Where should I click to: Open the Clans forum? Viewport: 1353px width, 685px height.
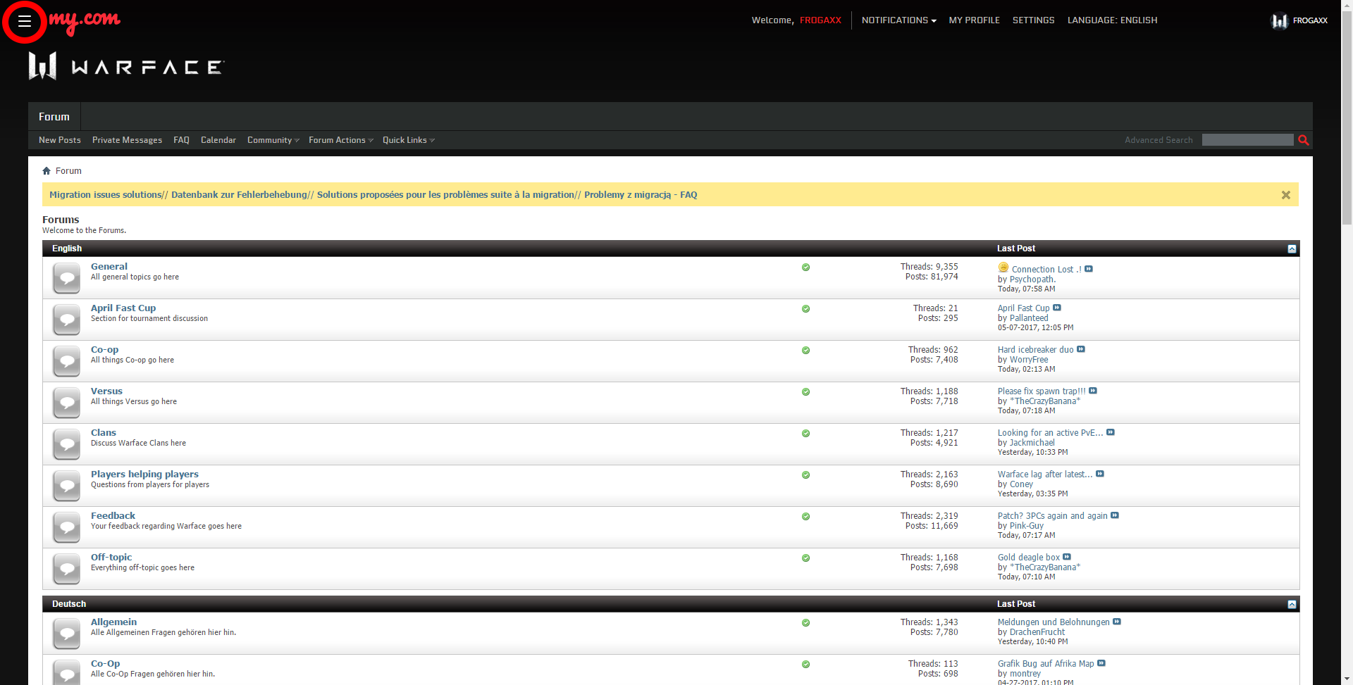click(104, 433)
